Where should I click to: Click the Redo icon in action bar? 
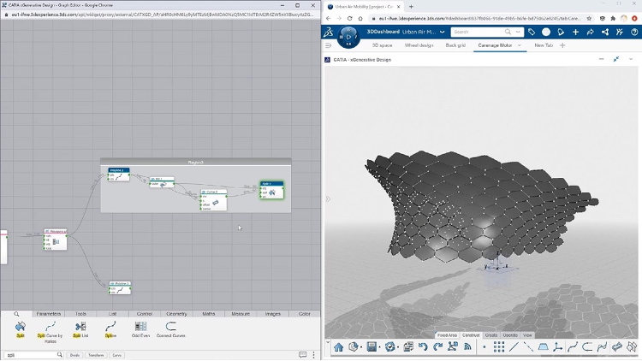tap(437, 347)
